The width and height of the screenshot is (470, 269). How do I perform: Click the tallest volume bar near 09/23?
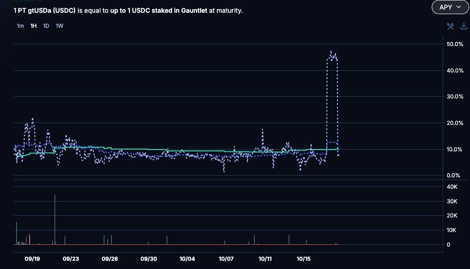(55, 219)
